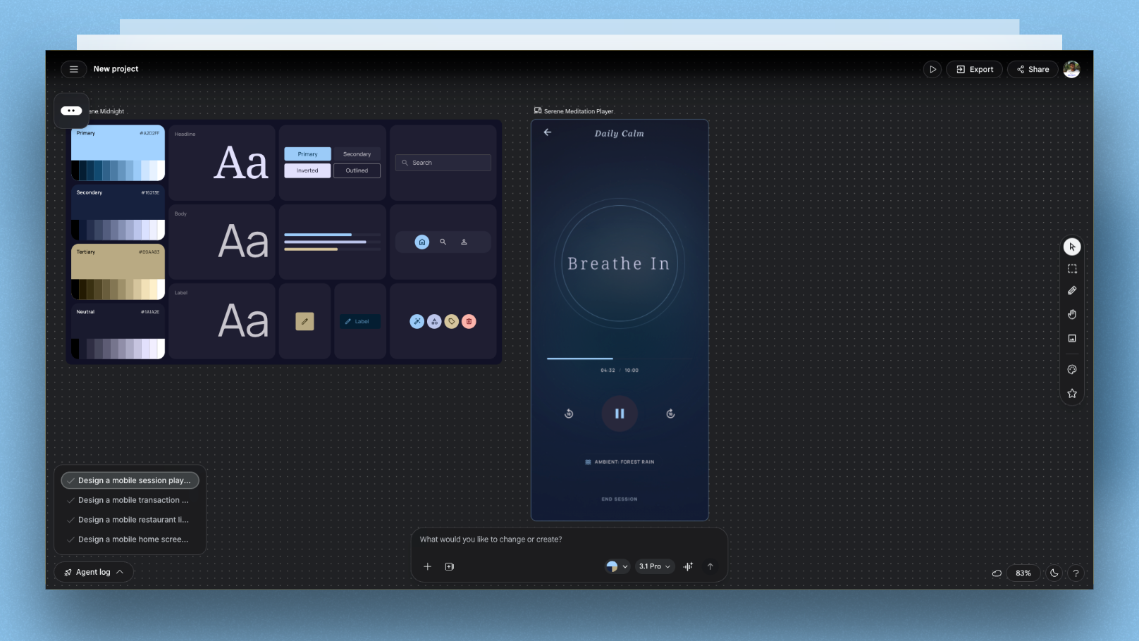1139x641 pixels.
Task: Toggle dark mode with the moon icon
Action: click(1054, 573)
